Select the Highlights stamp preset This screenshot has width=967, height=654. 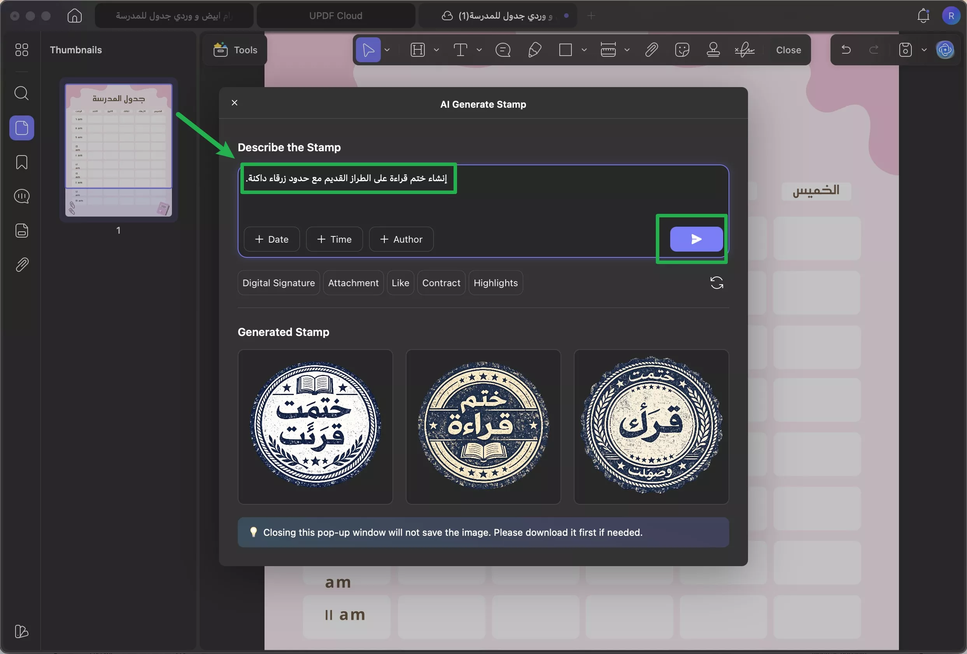pos(496,283)
